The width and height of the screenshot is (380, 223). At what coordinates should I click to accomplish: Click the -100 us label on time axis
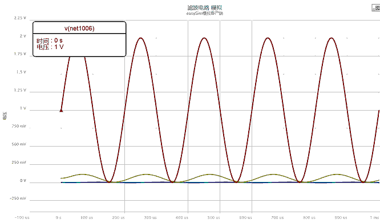tap(22, 217)
